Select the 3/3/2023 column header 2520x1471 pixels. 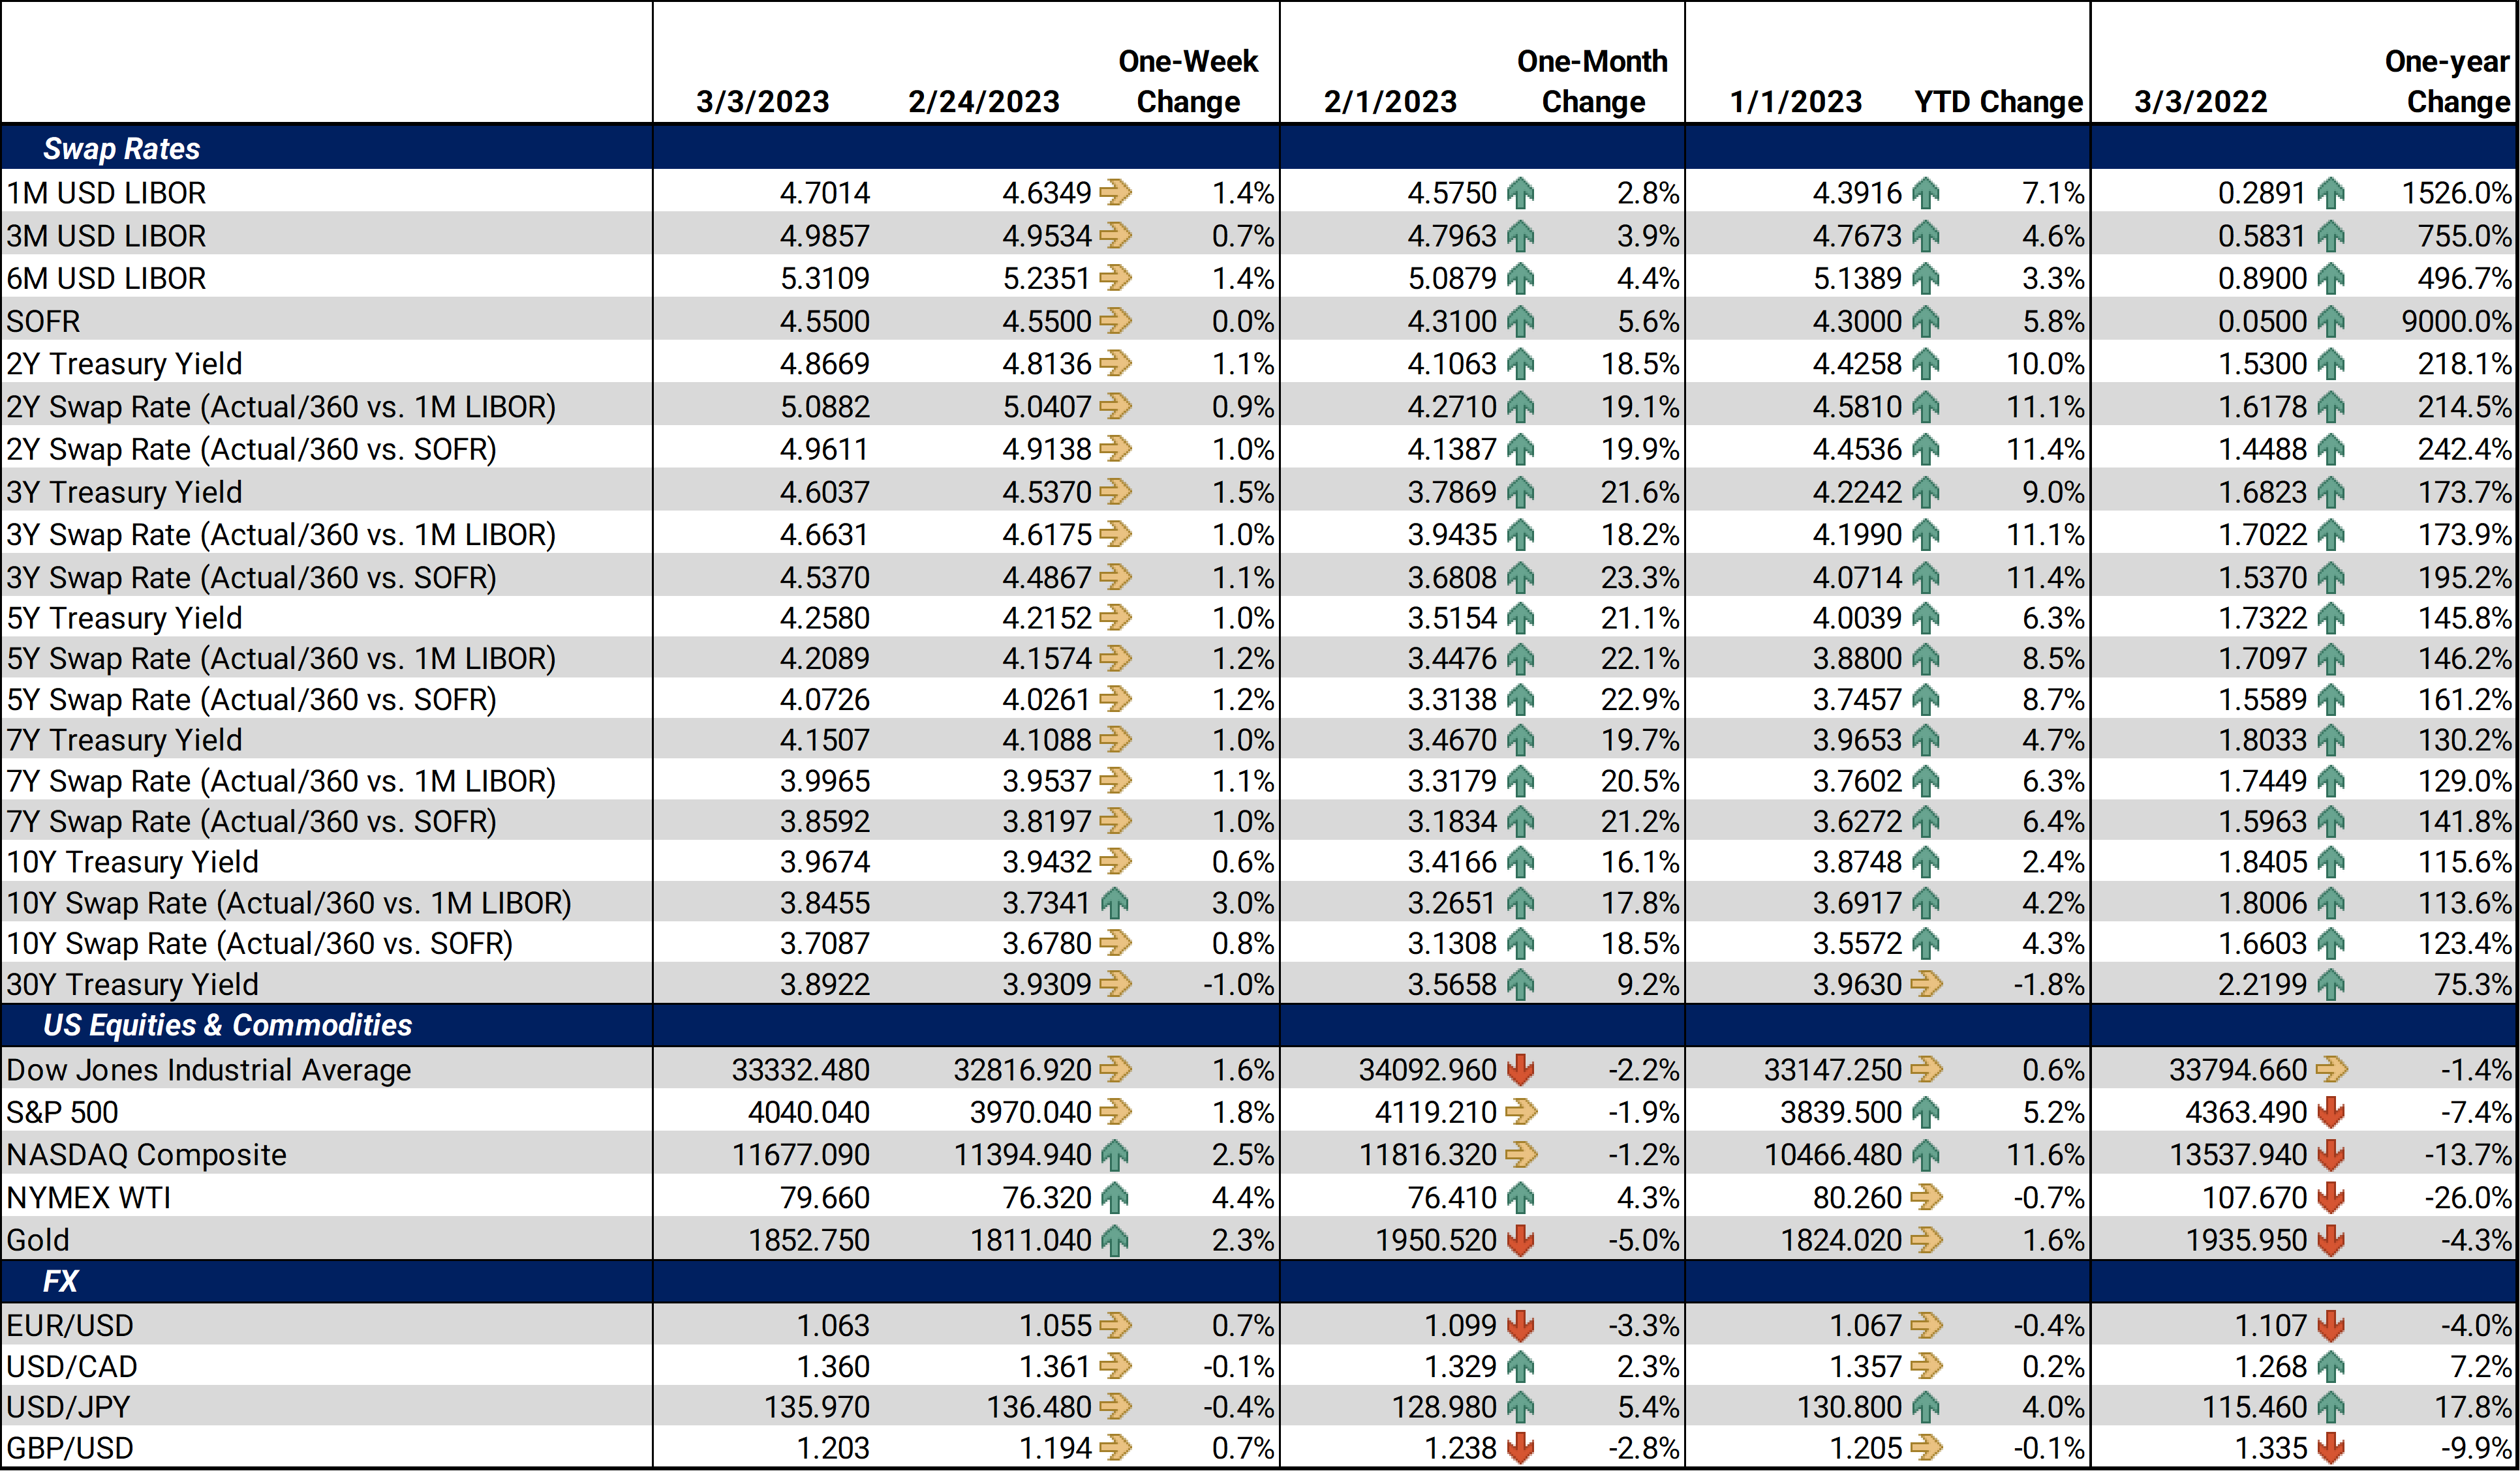point(763,101)
